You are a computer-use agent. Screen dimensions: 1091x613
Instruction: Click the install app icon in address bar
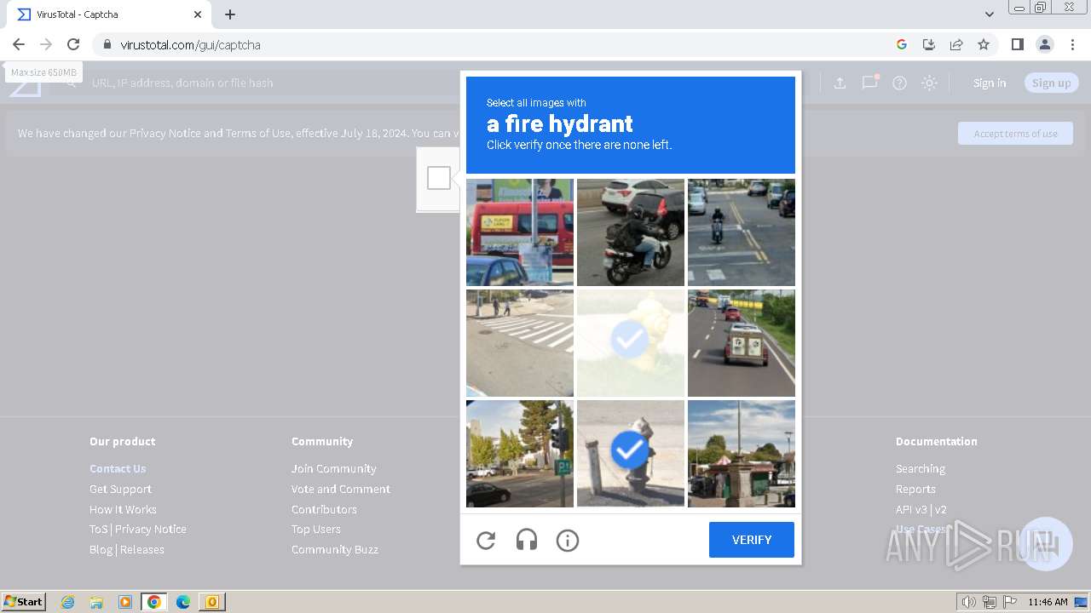click(929, 44)
